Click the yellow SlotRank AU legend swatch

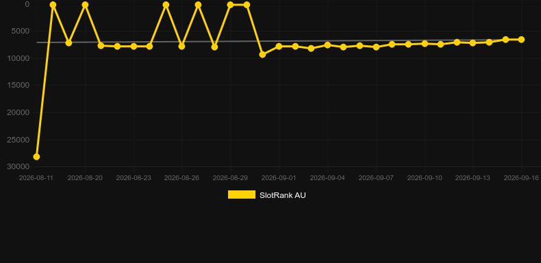pyautogui.click(x=242, y=195)
